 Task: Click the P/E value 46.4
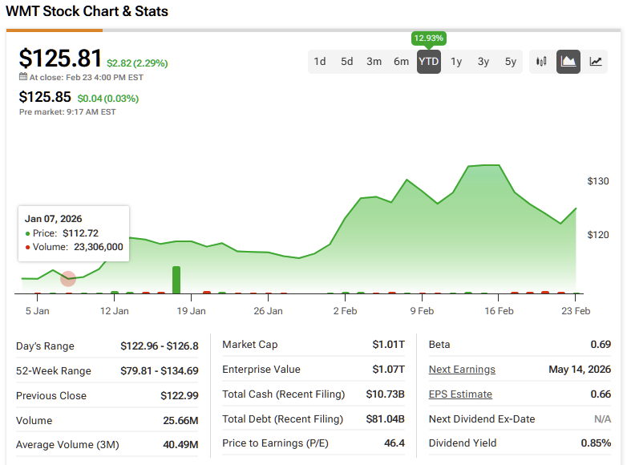point(394,443)
